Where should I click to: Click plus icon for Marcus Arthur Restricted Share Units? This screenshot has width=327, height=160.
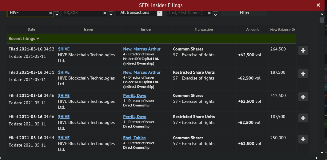coord(303,74)
